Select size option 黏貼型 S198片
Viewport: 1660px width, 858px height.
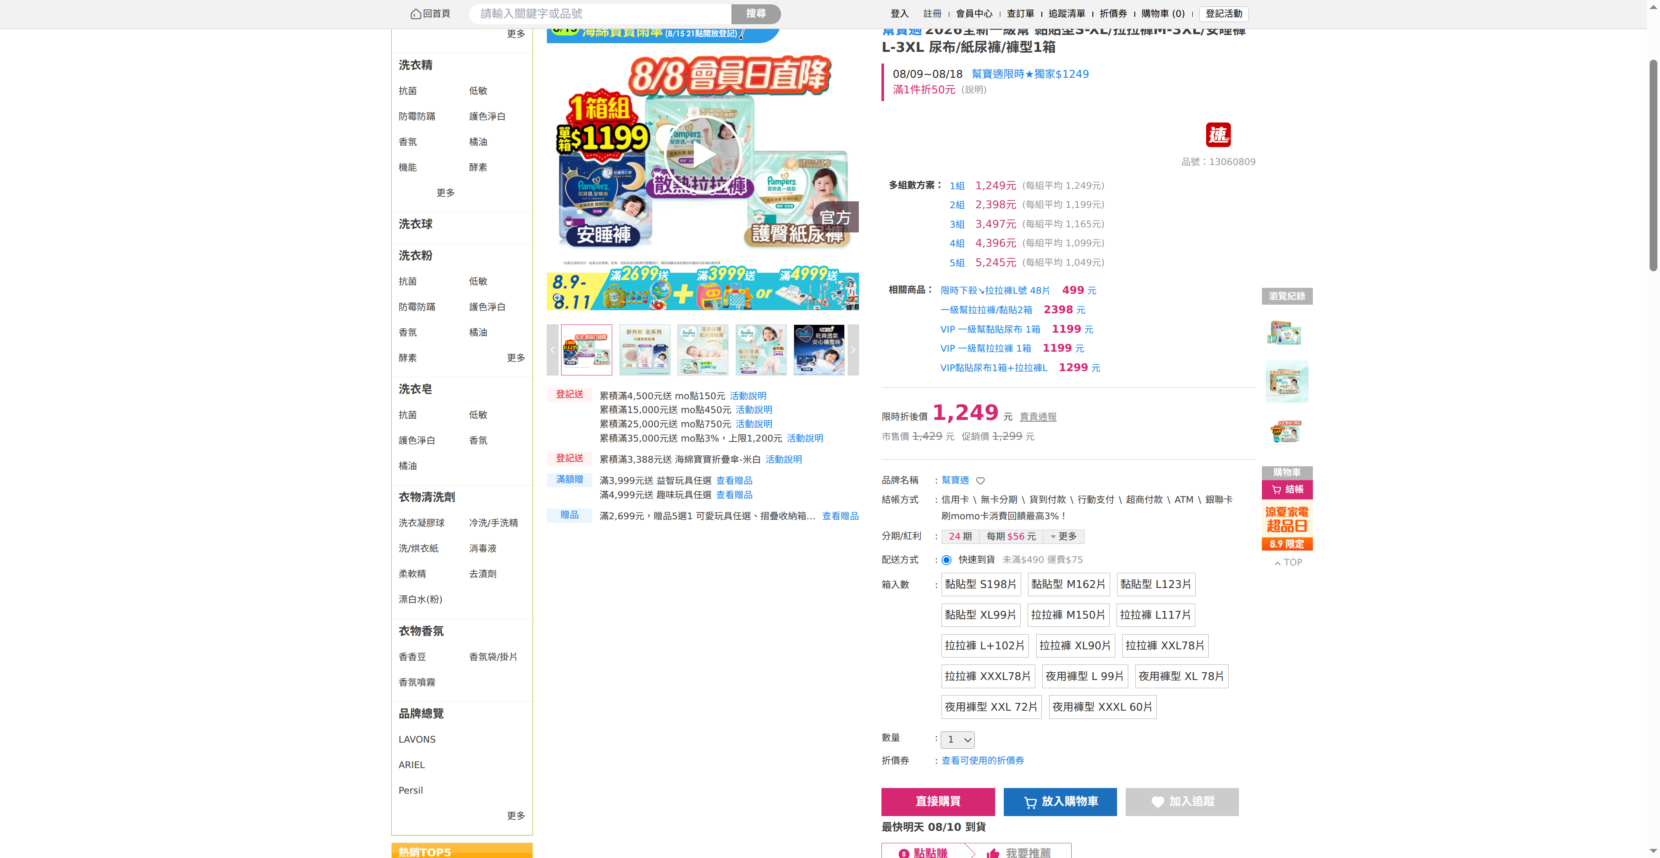pos(981,584)
